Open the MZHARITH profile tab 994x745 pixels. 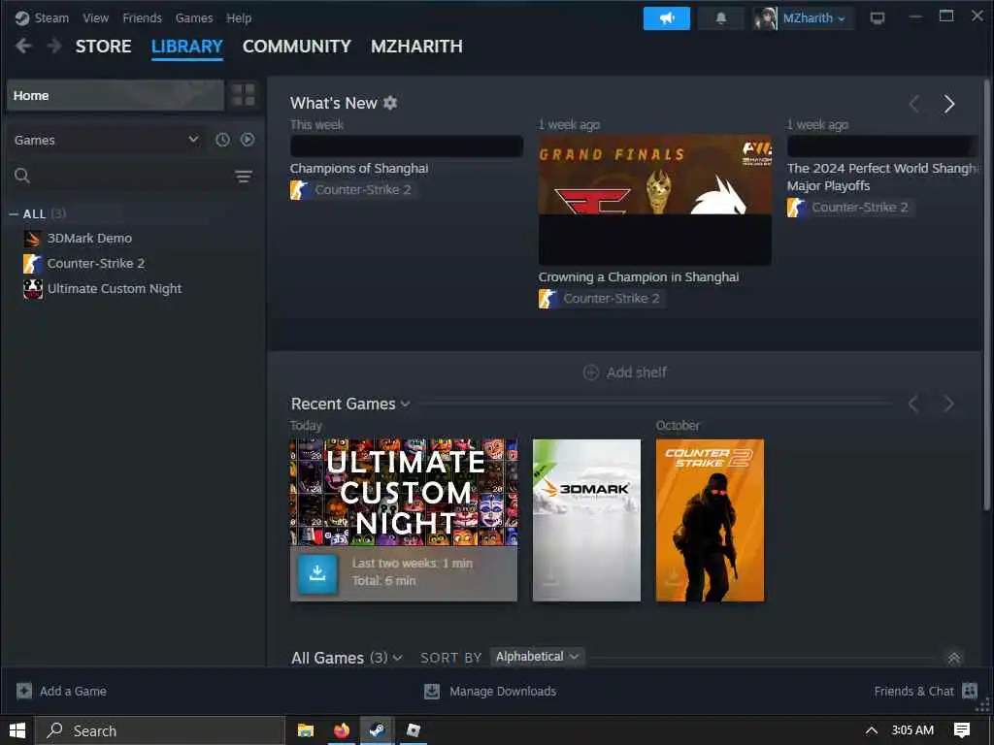click(x=416, y=47)
